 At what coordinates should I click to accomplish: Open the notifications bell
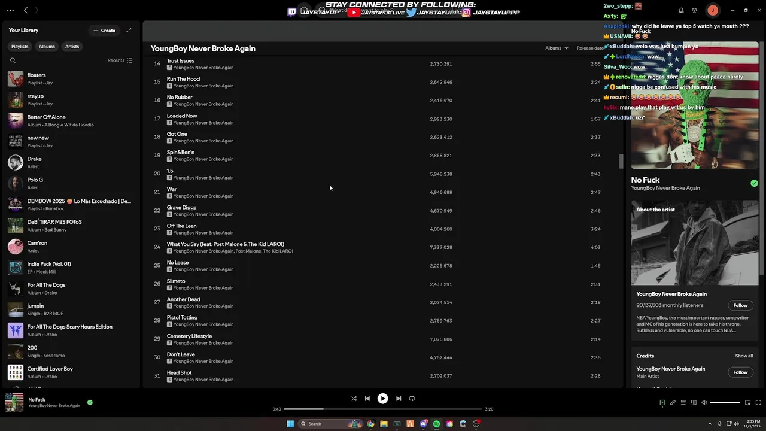pos(681,10)
